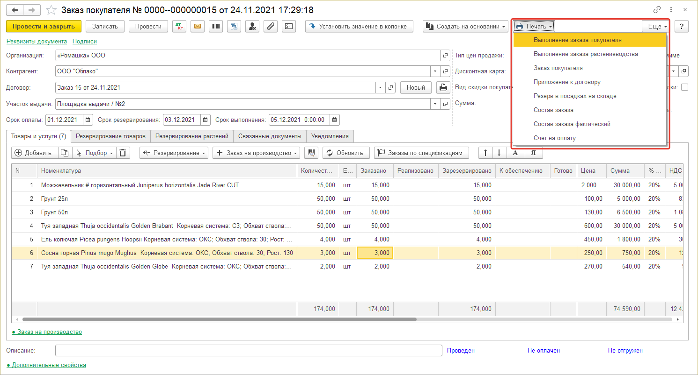Select Счет на оплату in print menu

[554, 138]
